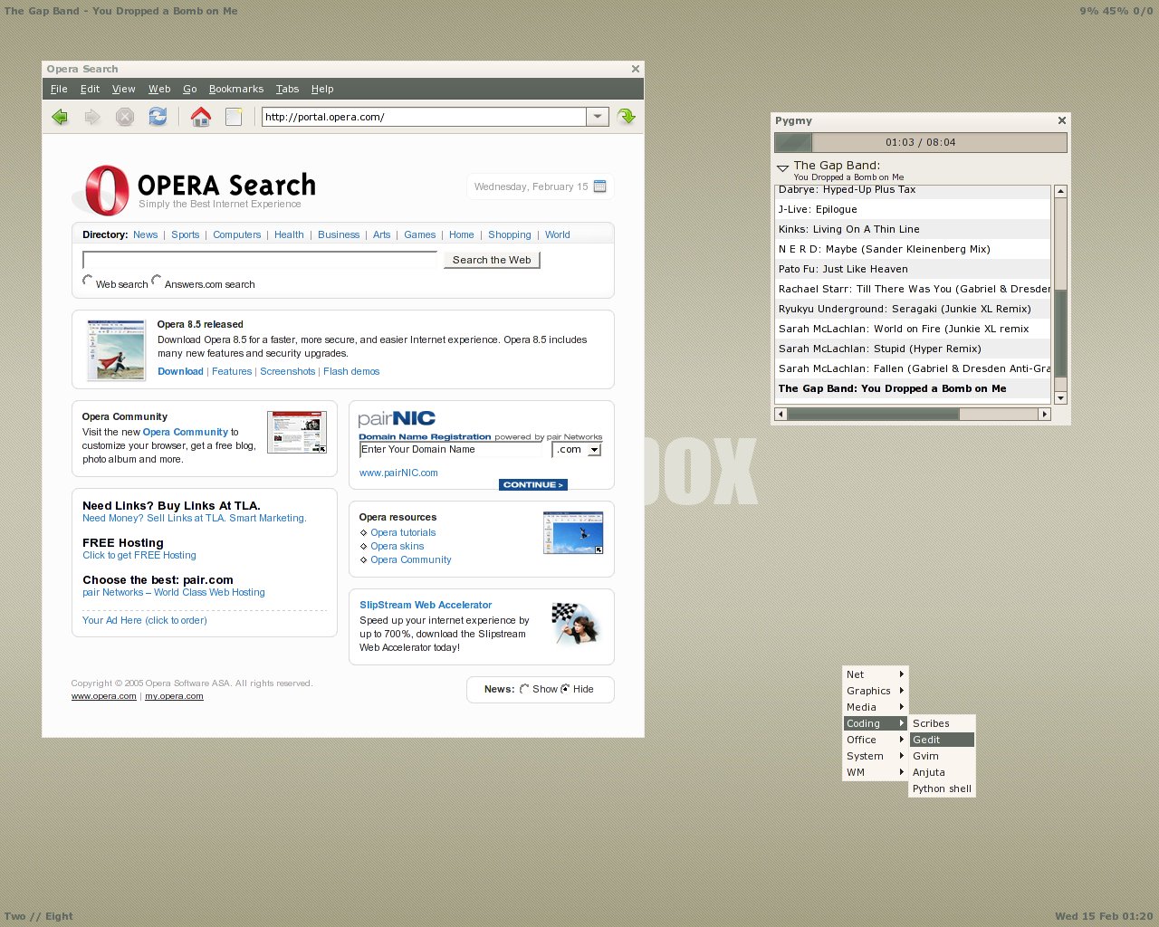The image size is (1159, 927).
Task: Reload the page in Opera
Action: [158, 117]
